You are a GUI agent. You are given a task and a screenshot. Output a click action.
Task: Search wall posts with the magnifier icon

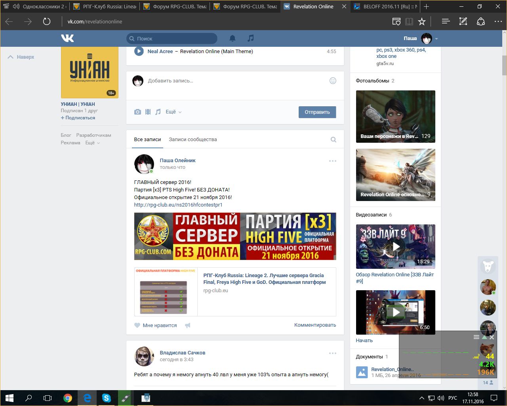click(333, 140)
